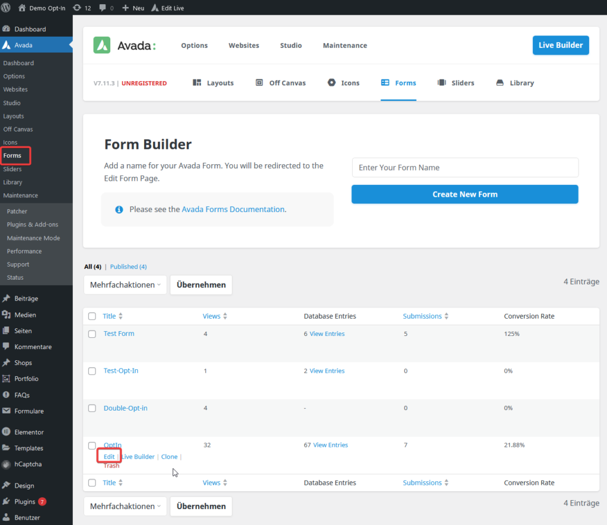The image size is (607, 525).
Task: Click the Library tab icon
Action: point(500,82)
